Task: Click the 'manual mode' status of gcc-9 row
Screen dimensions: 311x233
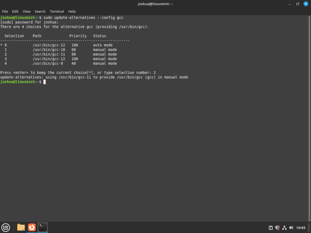Action: point(105,63)
